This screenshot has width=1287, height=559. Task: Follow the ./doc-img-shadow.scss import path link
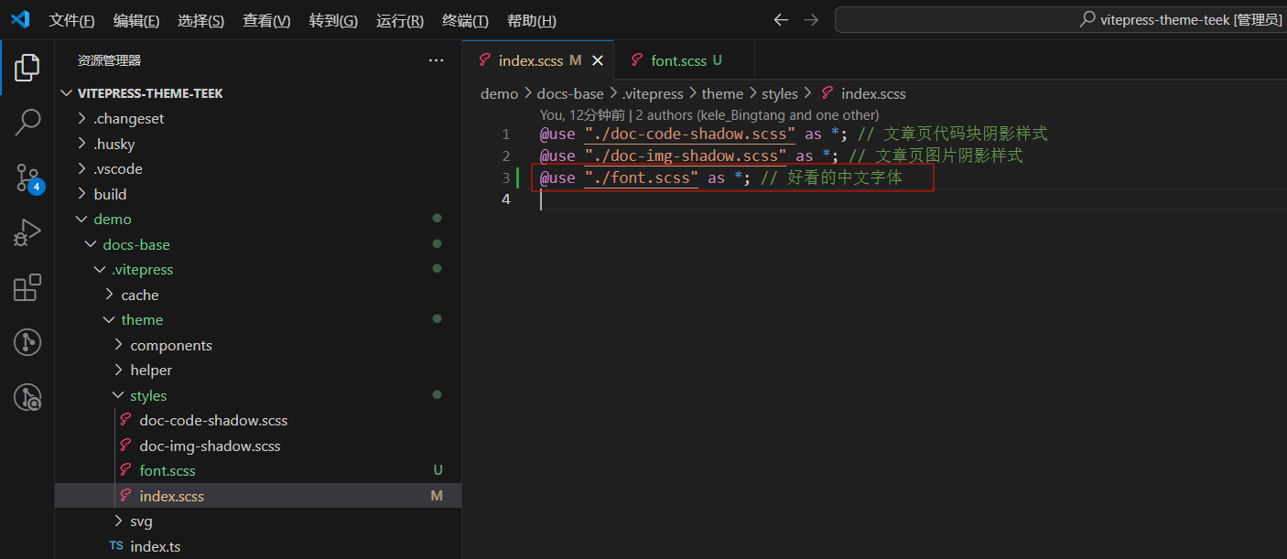point(686,156)
